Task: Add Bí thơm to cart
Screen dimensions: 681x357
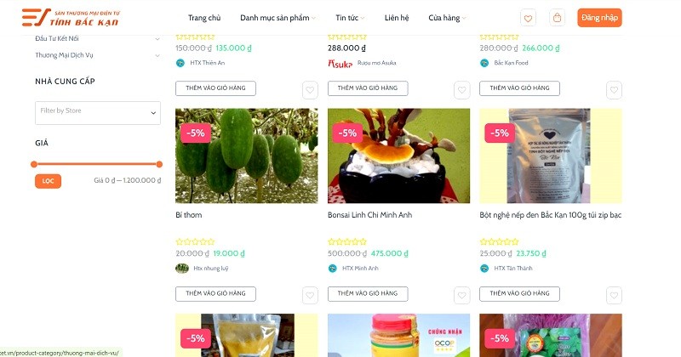Action: (x=215, y=293)
